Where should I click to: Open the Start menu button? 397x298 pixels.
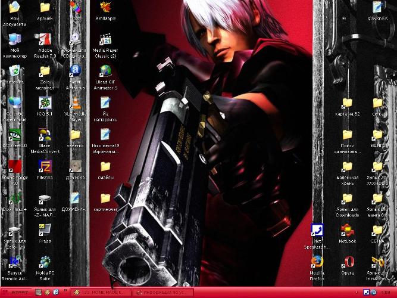pos(15,293)
